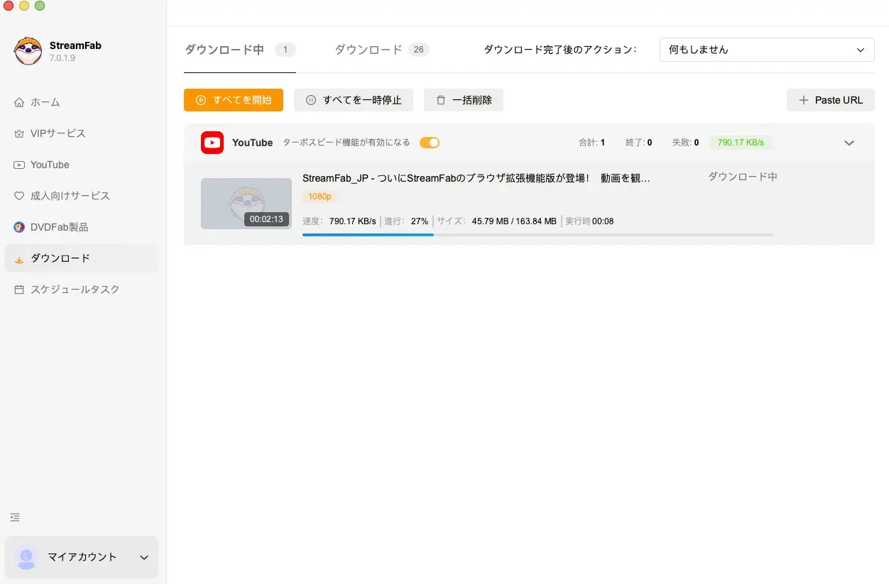Click the version number 7.0.1.9

coord(62,58)
